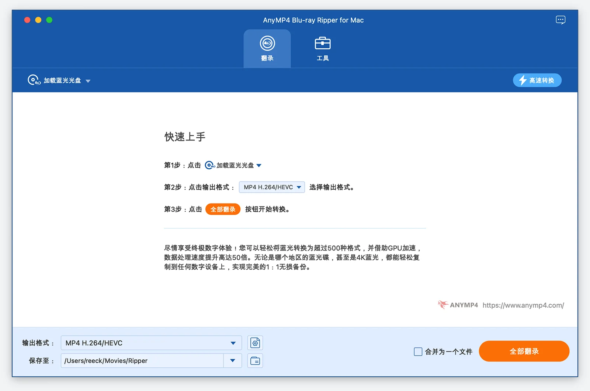The width and height of the screenshot is (590, 391).
Task: Click the disc icon in step 1 guide
Action: coord(209,165)
